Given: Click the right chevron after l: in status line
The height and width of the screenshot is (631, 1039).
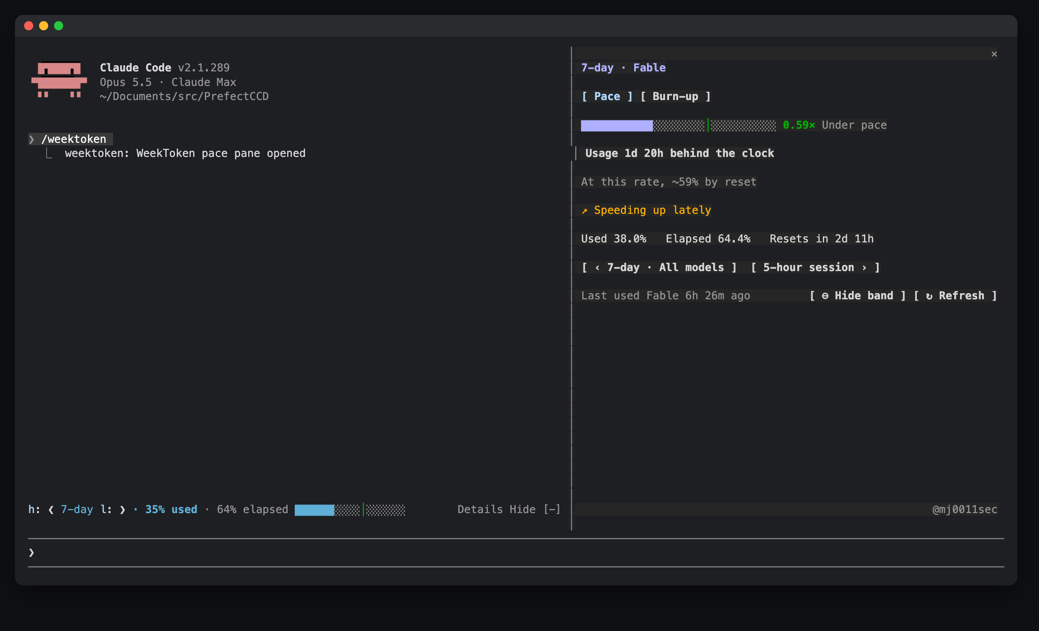Looking at the screenshot, I should (x=122, y=510).
